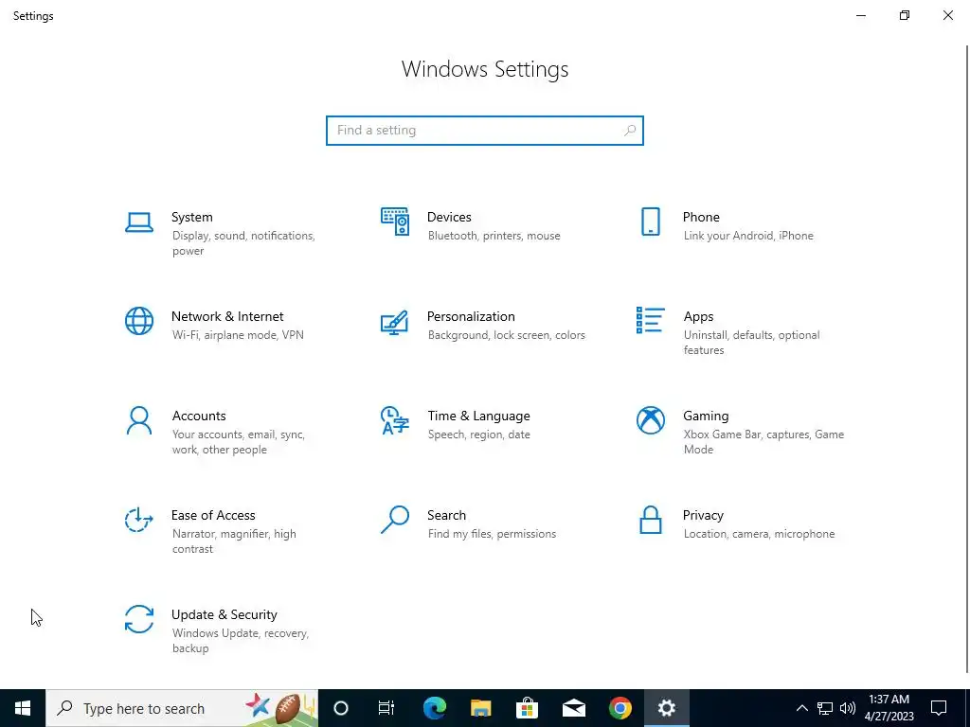Click 'Narrator, magnifier, high contrast' description
The height and width of the screenshot is (727, 970).
tap(234, 541)
